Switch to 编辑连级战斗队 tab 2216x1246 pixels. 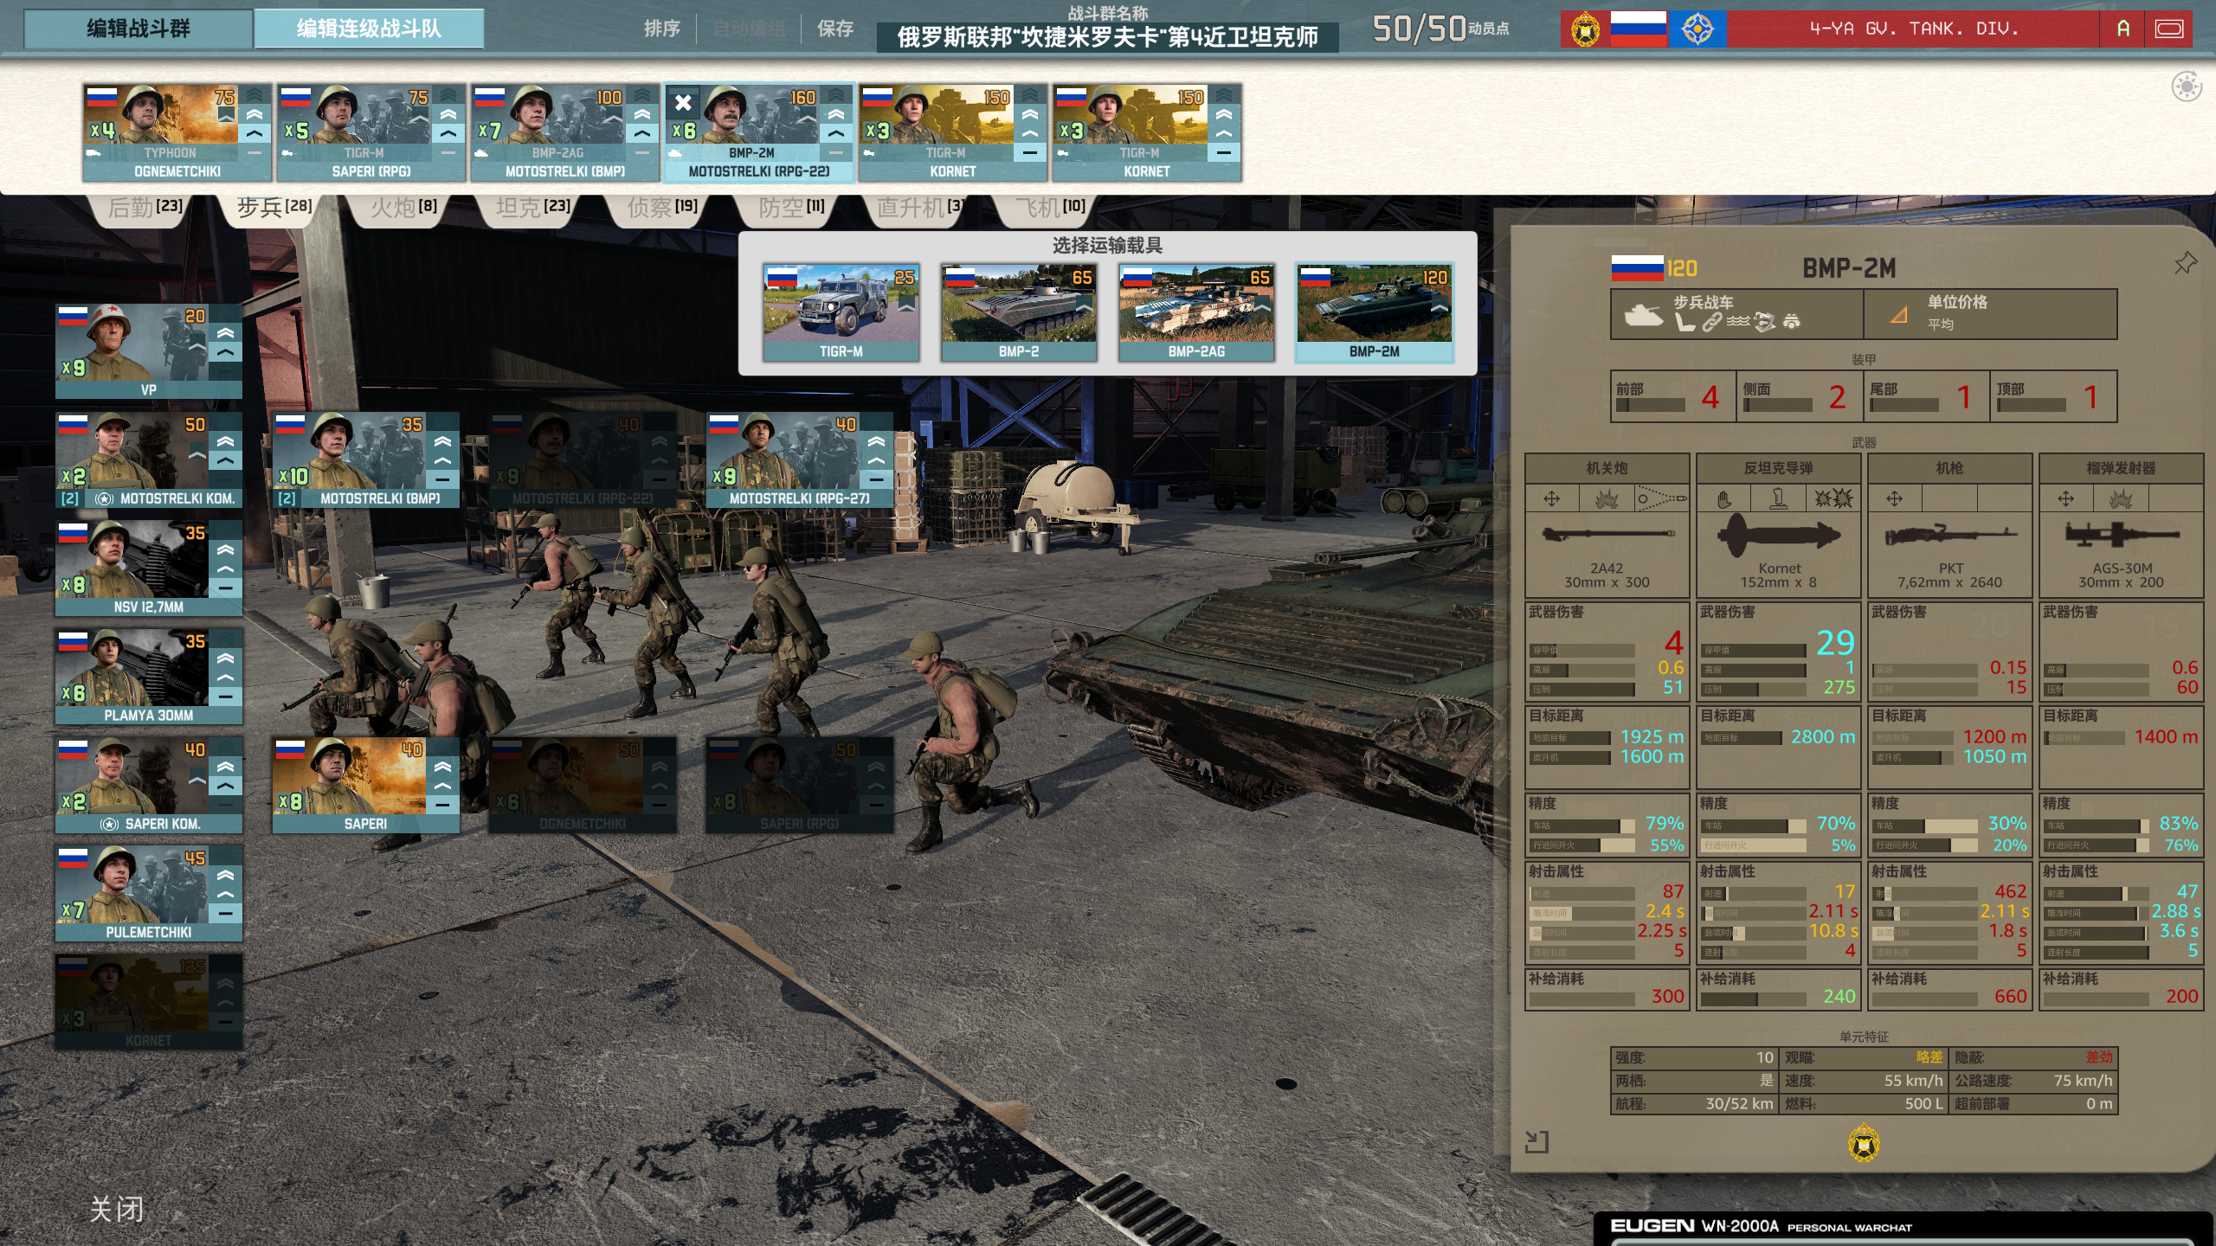pyautogui.click(x=369, y=29)
